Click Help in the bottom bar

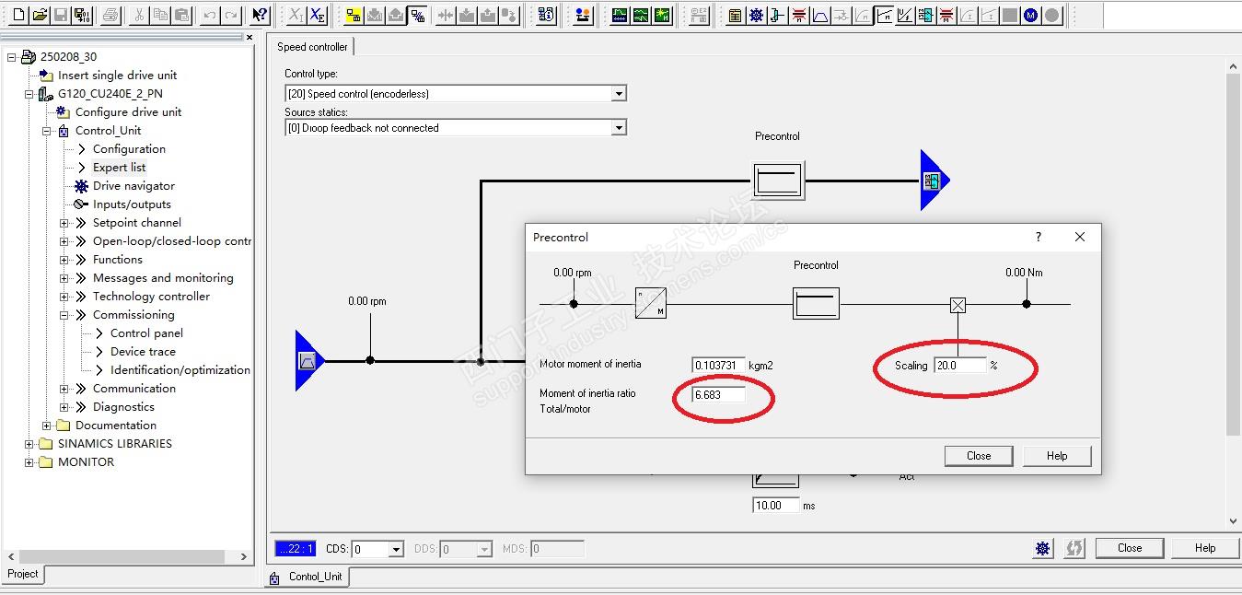tap(1205, 548)
